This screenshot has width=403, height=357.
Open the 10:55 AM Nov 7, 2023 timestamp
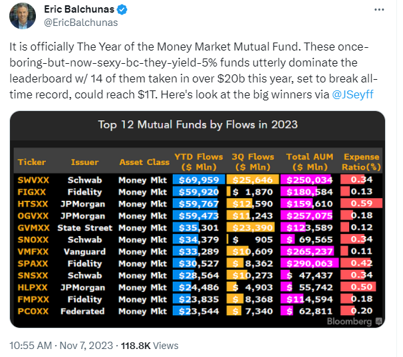click(61, 346)
